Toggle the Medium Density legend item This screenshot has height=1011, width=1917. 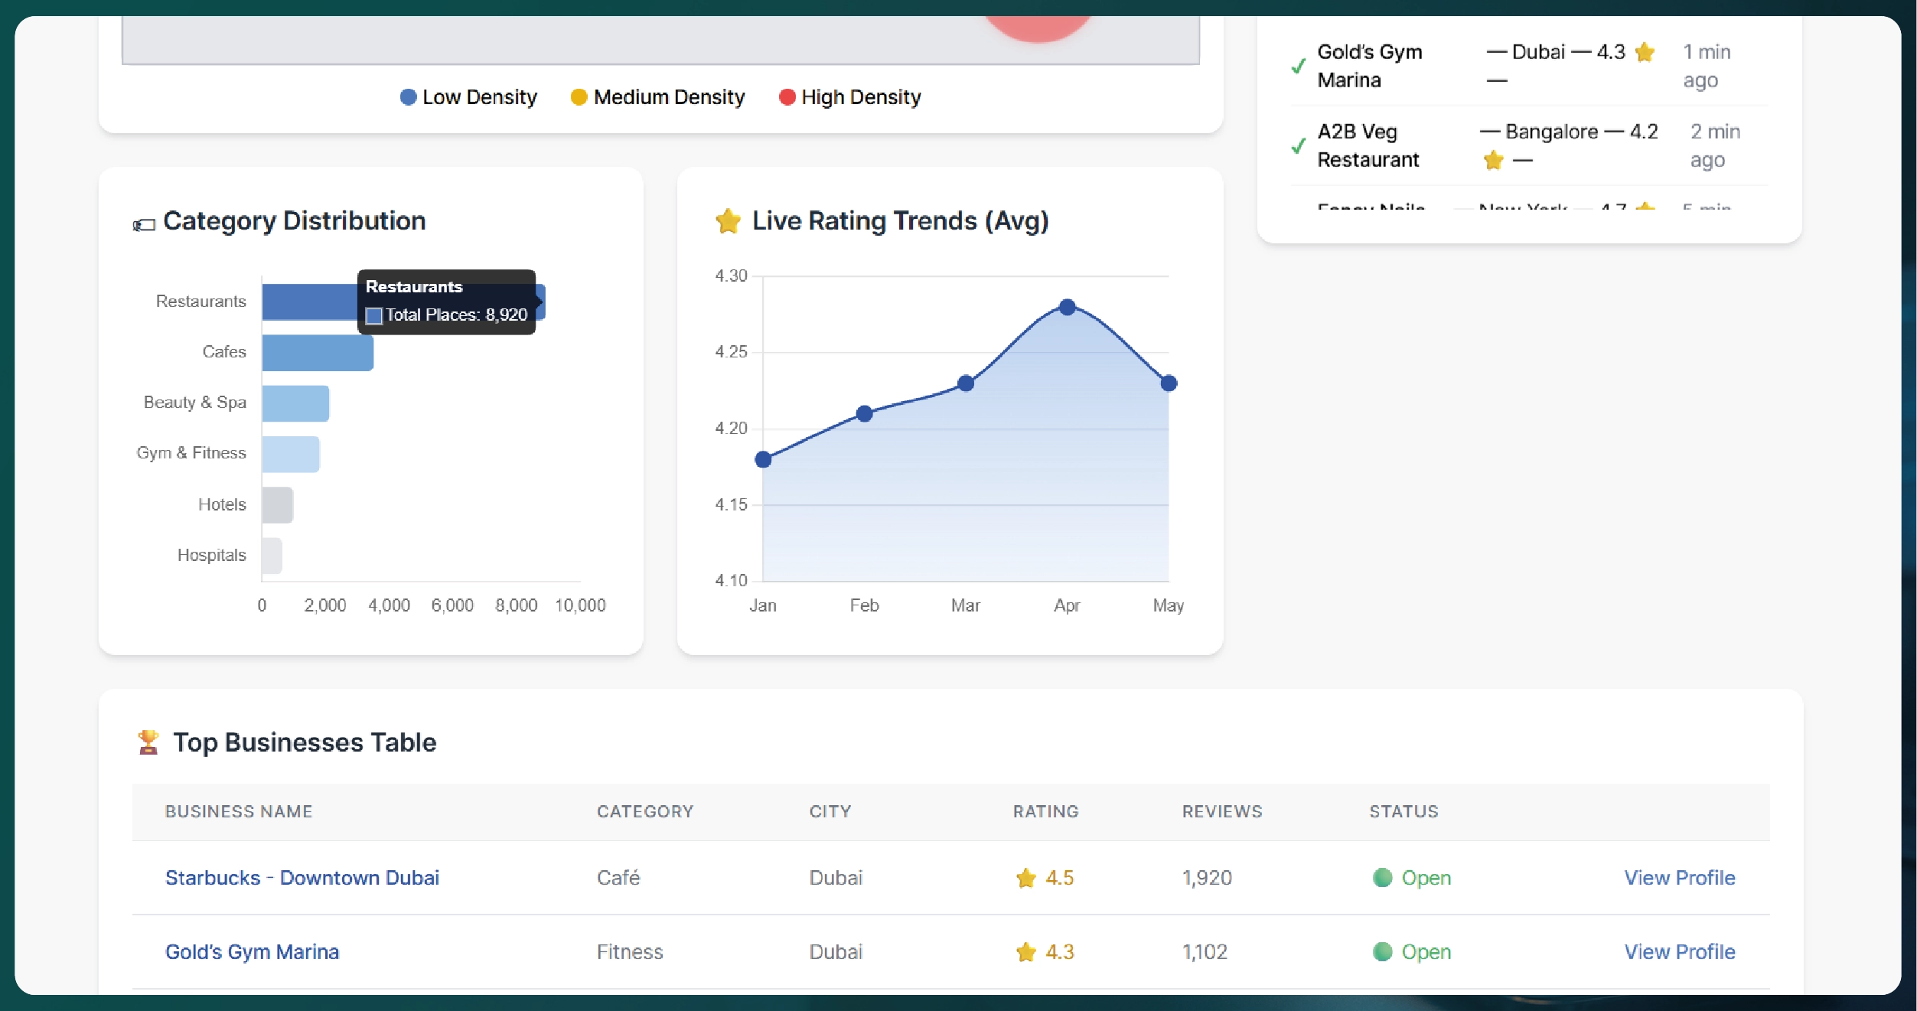[657, 97]
